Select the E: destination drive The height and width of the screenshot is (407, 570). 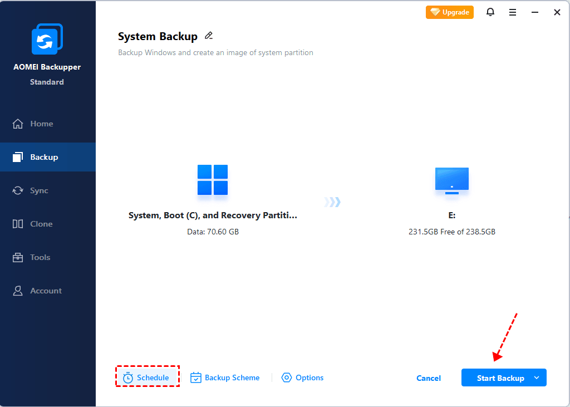coord(451,180)
